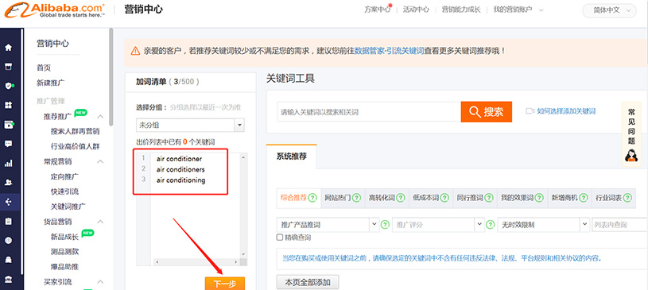648x290 pixels.
Task: Click help icon right of 推广产品推词 dropdown
Action: 385,225
